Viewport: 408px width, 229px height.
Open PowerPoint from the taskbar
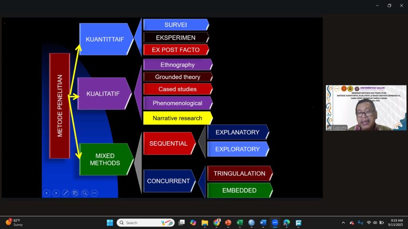228,223
